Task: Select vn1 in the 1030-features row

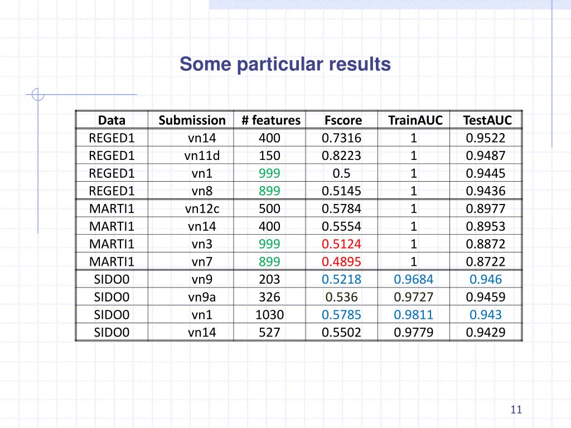Action: (x=202, y=314)
